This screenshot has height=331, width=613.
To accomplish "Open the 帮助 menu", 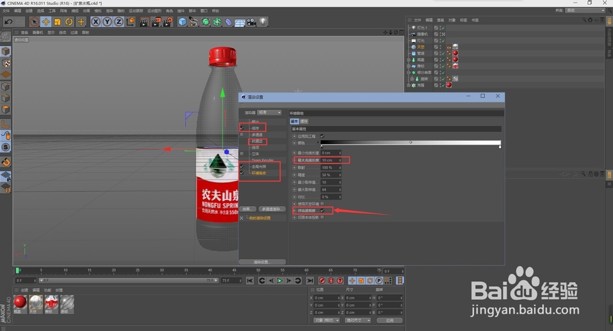I will [215, 11].
